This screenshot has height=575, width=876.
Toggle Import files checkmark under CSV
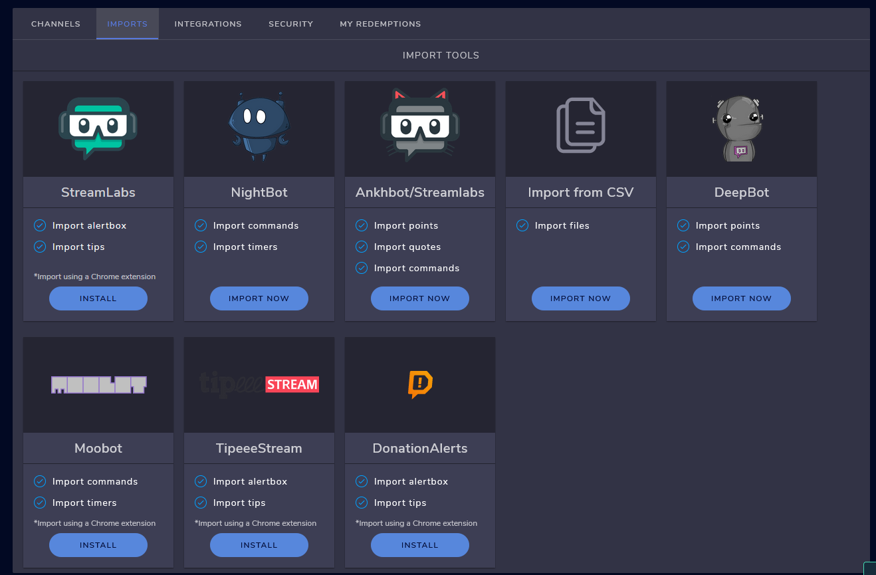click(x=522, y=225)
